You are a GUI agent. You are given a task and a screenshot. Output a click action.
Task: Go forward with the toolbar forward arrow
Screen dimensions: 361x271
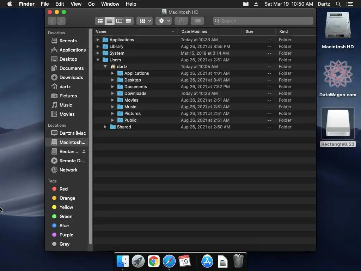point(61,21)
